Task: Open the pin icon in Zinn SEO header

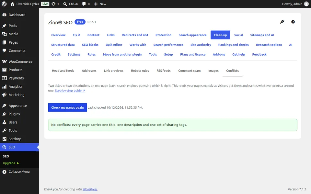Action: point(282,22)
